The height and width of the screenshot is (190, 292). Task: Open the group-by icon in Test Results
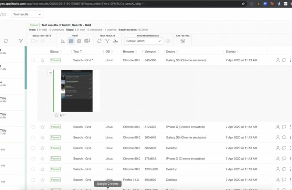coord(115,41)
